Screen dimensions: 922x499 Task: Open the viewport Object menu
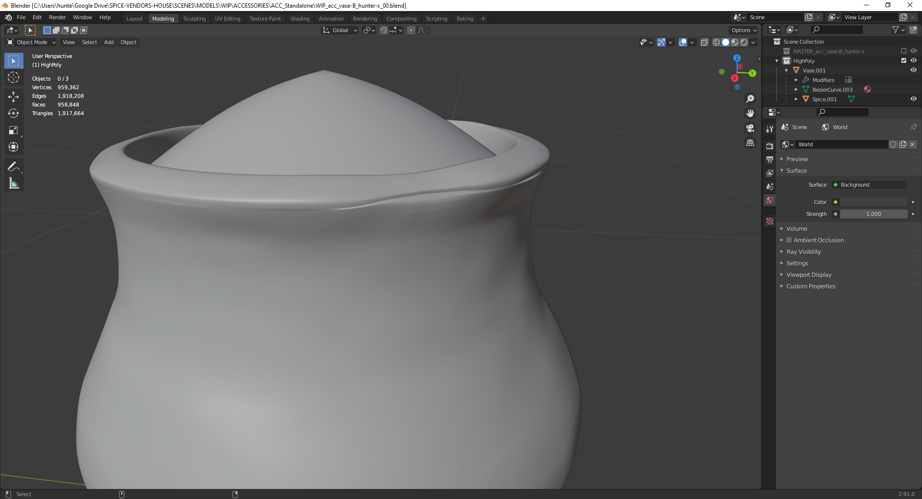(128, 42)
